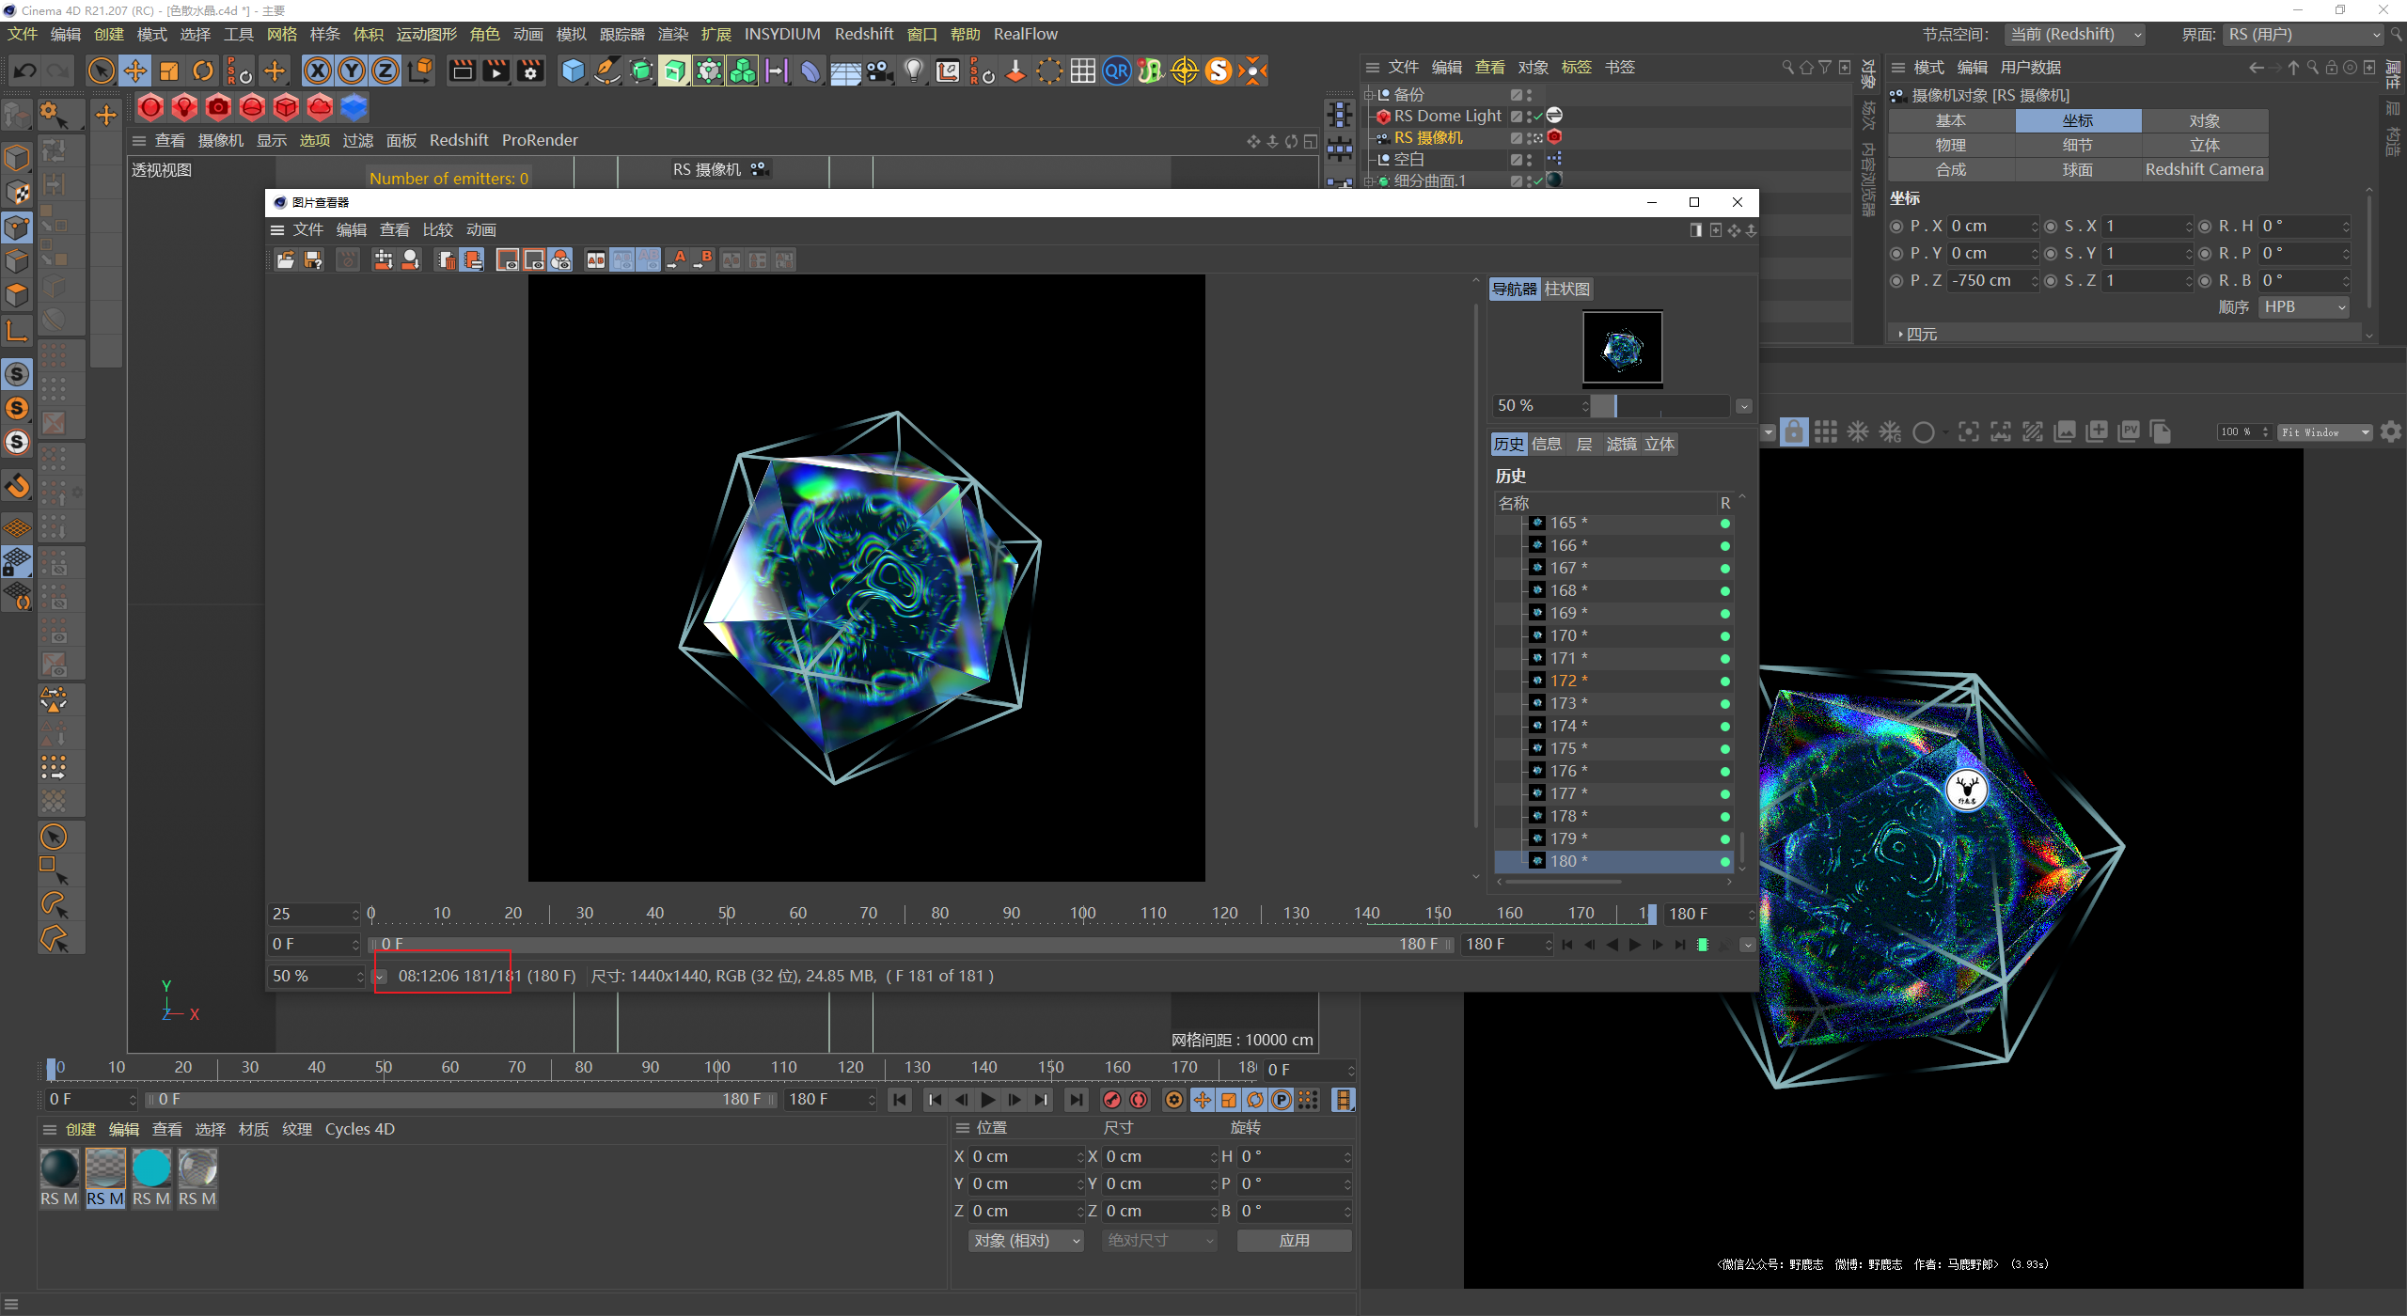Select the Rotate tool in top toolbar
2407x1316 pixels.
[x=203, y=70]
